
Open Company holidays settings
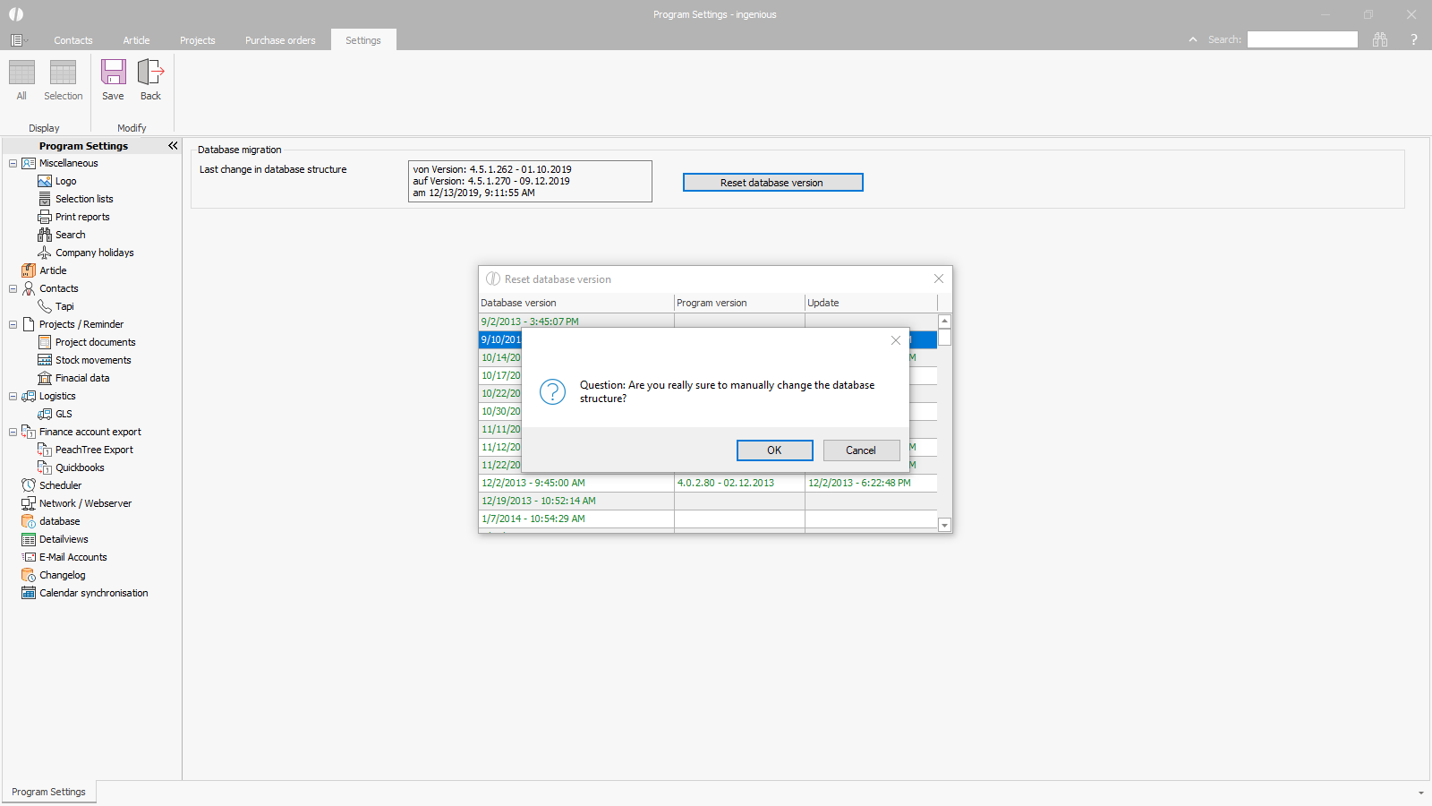click(x=94, y=253)
